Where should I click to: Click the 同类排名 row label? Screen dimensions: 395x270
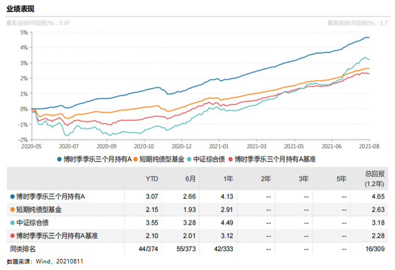click(23, 250)
